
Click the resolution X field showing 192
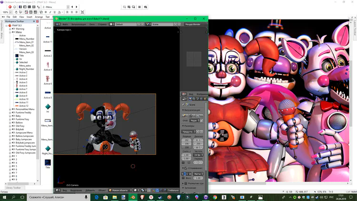(x=187, y=140)
